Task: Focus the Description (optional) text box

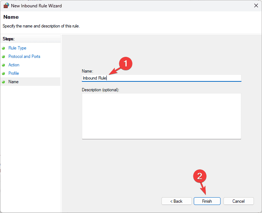Action: point(161,116)
